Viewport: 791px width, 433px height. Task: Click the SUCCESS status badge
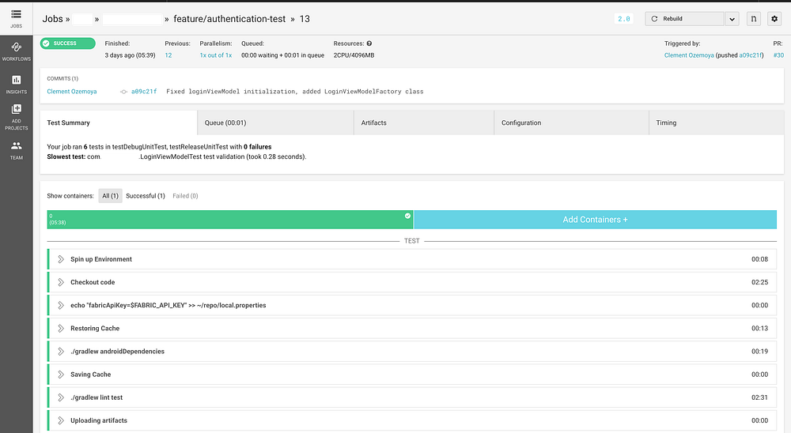[67, 43]
